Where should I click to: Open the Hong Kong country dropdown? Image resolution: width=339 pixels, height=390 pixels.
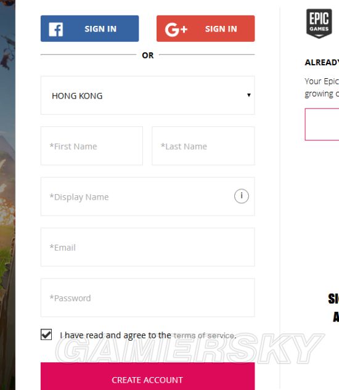147,95
